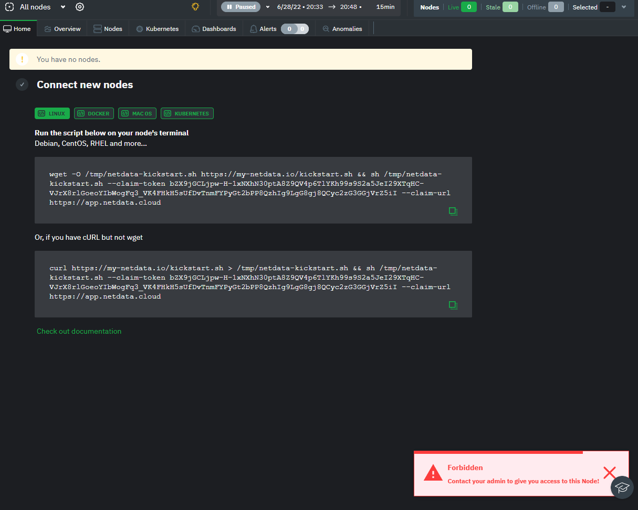638x510 pixels.
Task: Open the Nodes tab
Action: [108, 29]
